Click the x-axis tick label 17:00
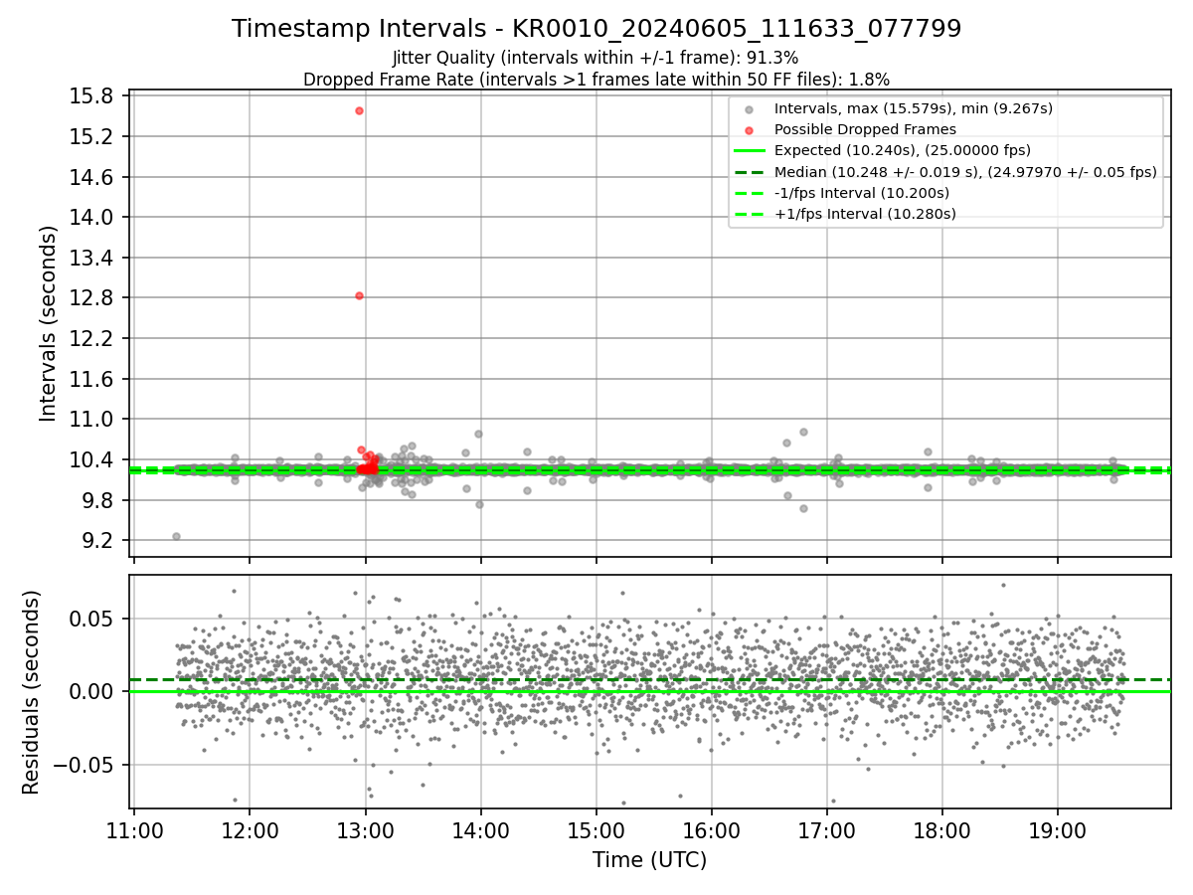 [826, 831]
